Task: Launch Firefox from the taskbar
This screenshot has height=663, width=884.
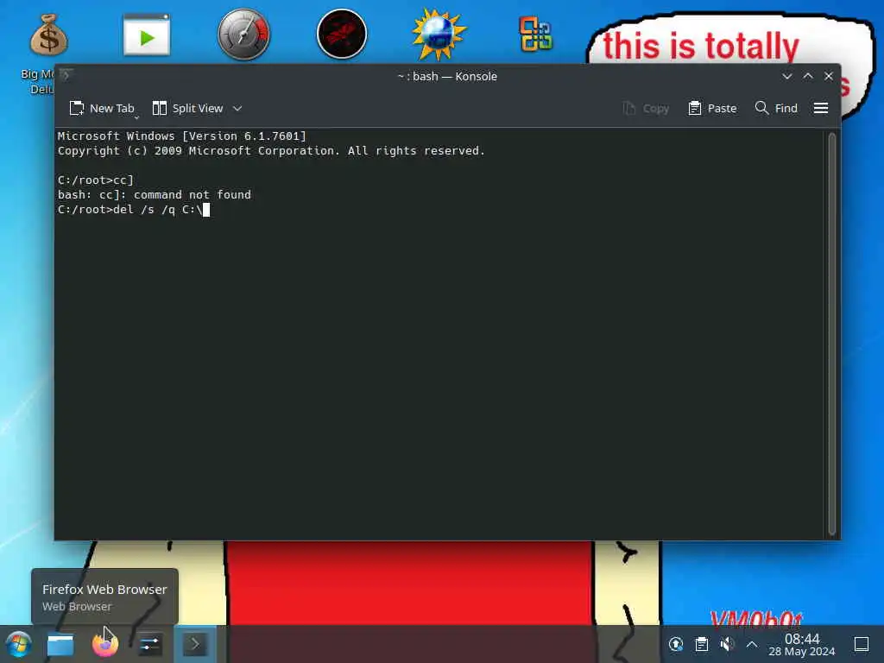Action: (x=105, y=644)
